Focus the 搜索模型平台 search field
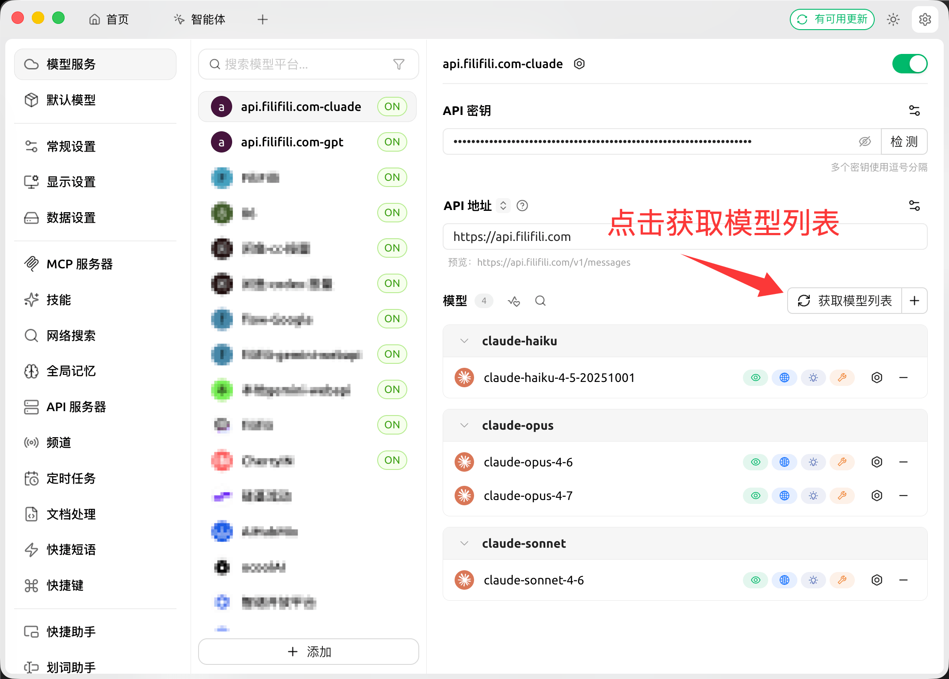949x679 pixels. pyautogui.click(x=309, y=65)
